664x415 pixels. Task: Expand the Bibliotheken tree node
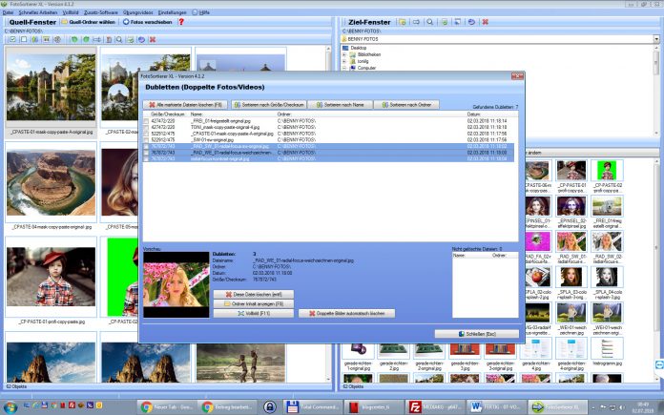point(344,54)
